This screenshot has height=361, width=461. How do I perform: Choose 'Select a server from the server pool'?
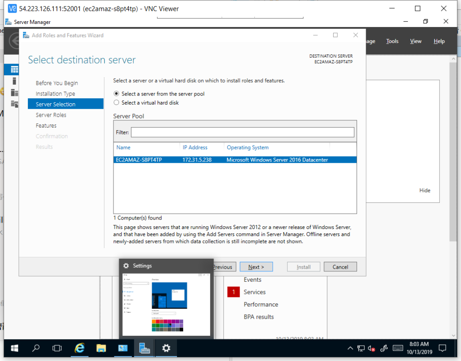[117, 94]
